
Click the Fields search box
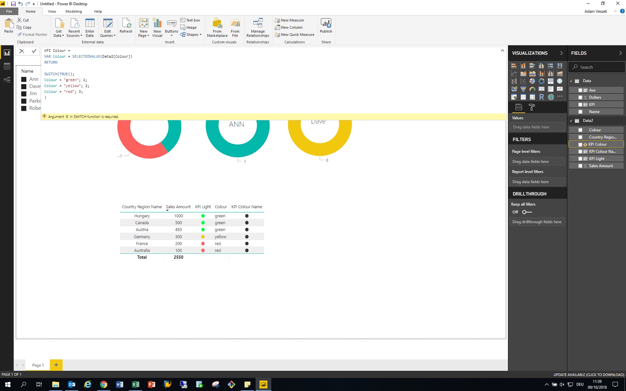[x=597, y=67]
